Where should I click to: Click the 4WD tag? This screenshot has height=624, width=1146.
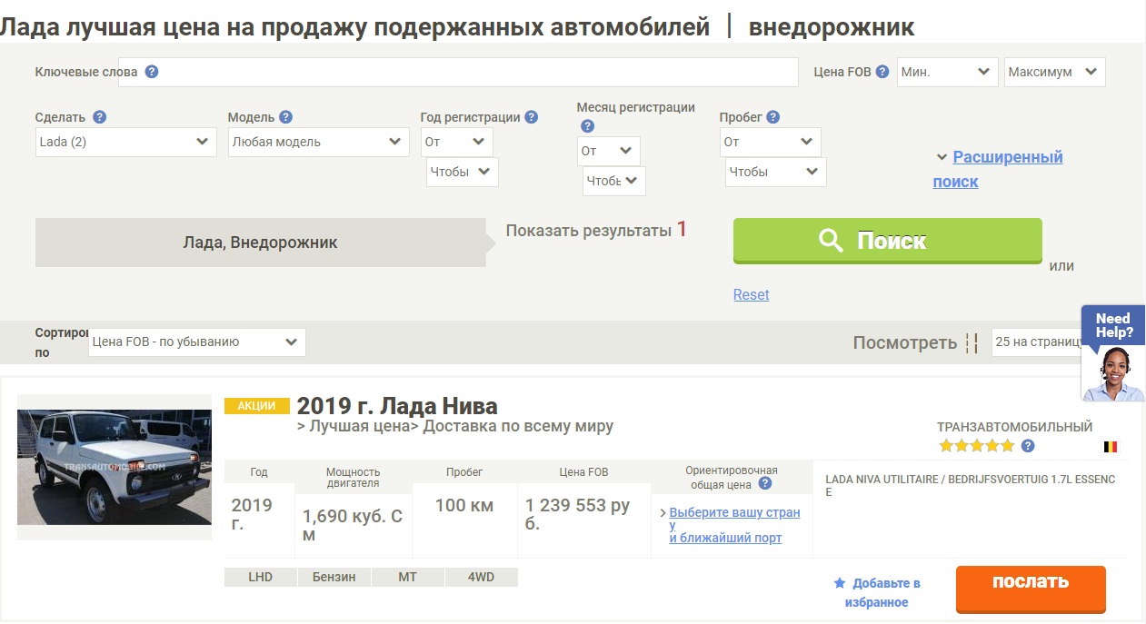point(482,577)
